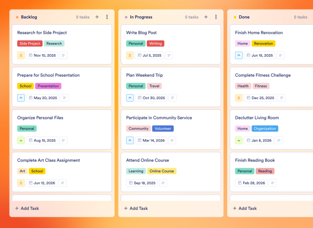
Task: Open description icon on Complete Fitness Challenge
Action: pyautogui.click(x=282, y=98)
